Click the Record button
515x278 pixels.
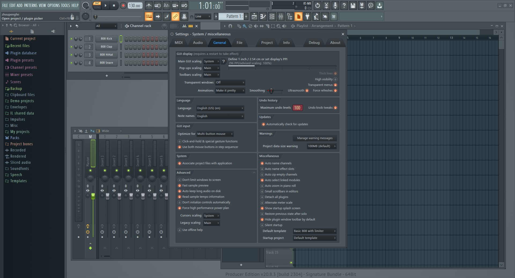[123, 5]
